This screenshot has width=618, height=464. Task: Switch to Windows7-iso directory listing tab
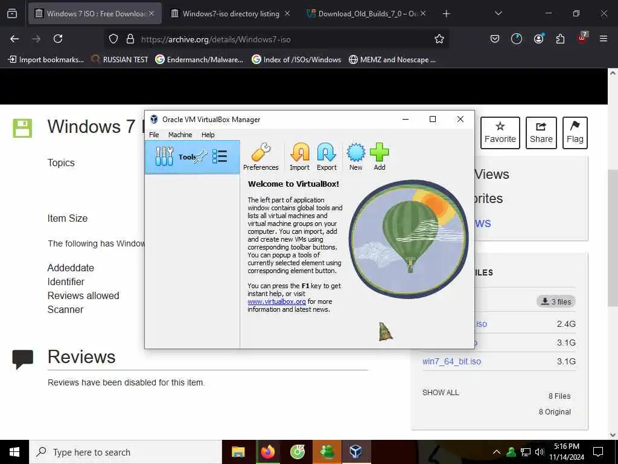[231, 13]
